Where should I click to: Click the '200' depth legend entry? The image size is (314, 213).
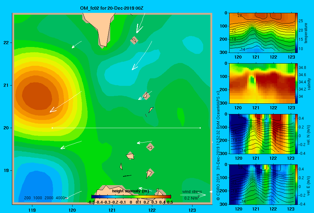(27, 198)
